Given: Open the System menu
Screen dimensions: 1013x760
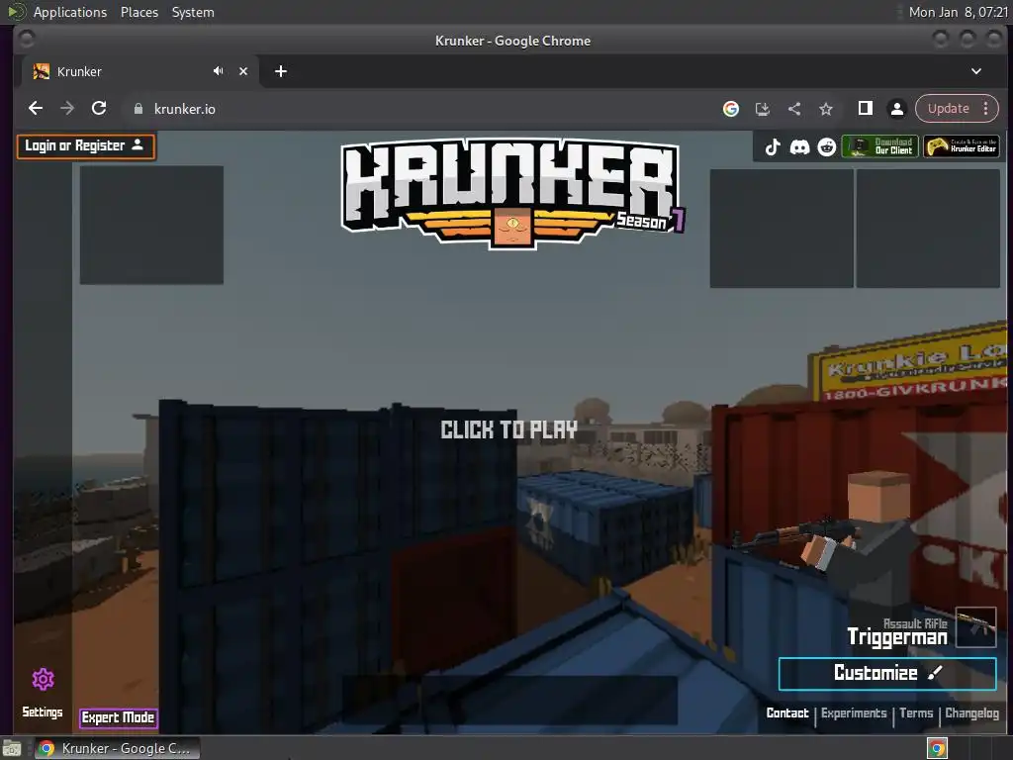Looking at the screenshot, I should 193,12.
